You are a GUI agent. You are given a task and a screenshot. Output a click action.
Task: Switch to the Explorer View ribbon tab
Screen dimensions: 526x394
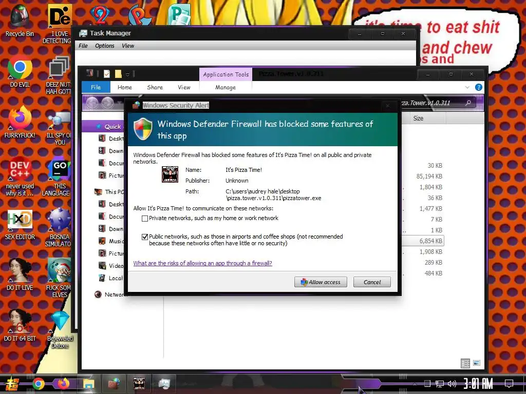tap(184, 87)
